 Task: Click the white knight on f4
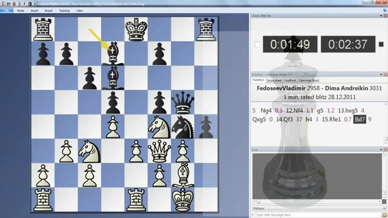159,127
